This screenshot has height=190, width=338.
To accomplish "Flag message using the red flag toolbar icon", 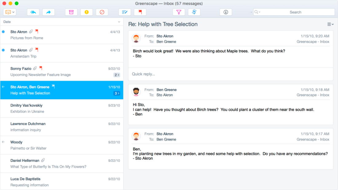I will (140, 12).
